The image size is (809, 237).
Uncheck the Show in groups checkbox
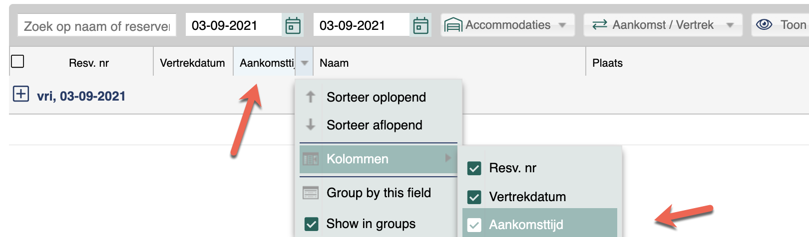point(311,224)
